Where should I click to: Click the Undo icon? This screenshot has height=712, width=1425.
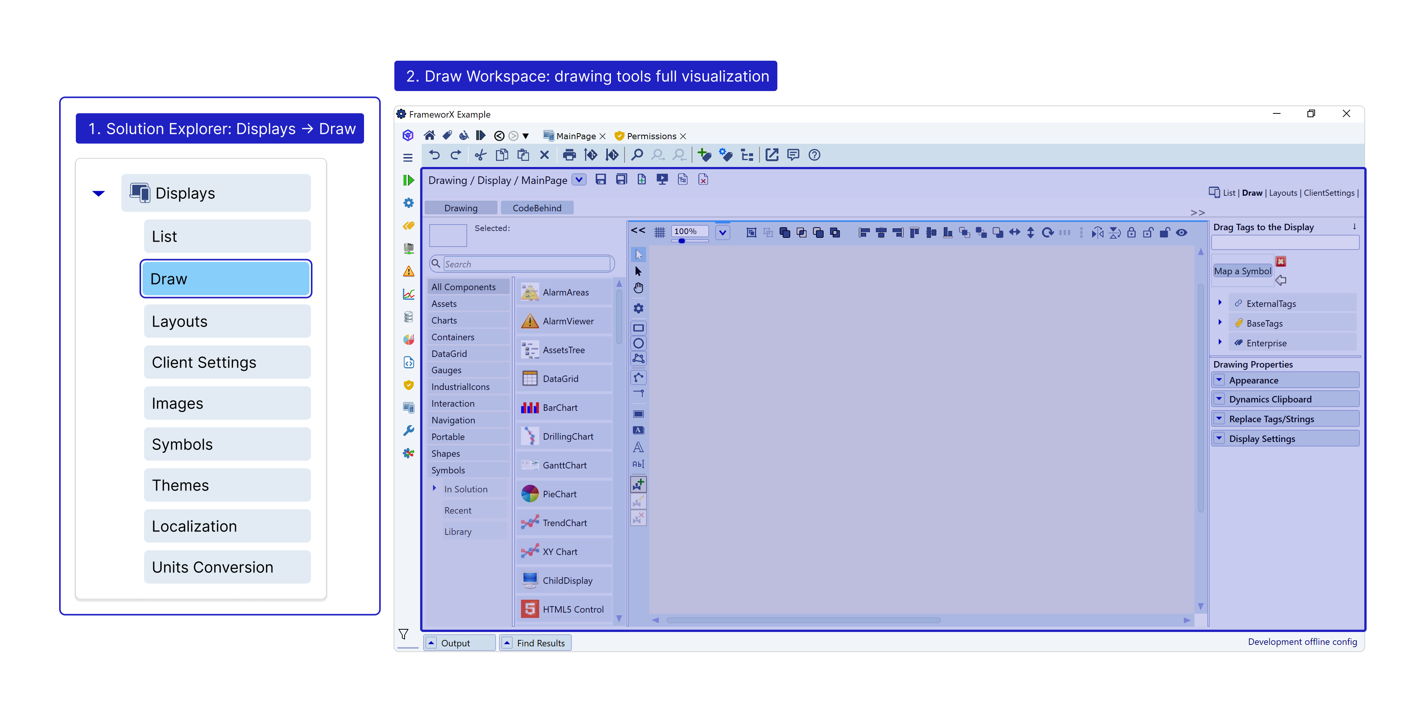click(434, 155)
